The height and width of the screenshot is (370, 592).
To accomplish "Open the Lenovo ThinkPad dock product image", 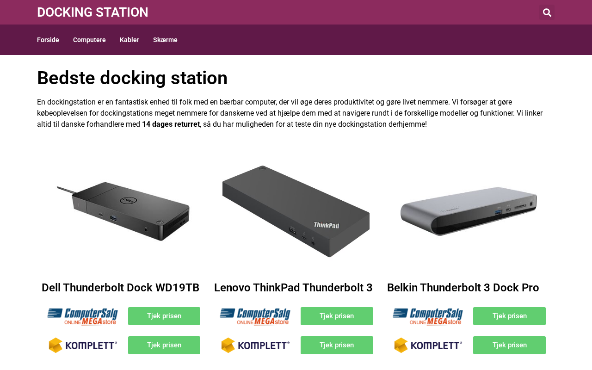I will pyautogui.click(x=296, y=211).
